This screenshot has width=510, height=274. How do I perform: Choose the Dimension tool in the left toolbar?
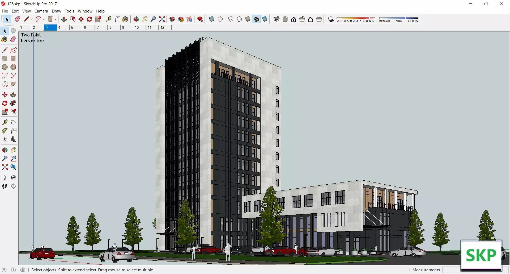13,122
